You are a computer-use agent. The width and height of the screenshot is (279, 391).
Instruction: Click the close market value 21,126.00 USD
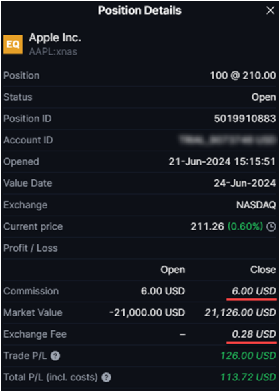tap(240, 312)
